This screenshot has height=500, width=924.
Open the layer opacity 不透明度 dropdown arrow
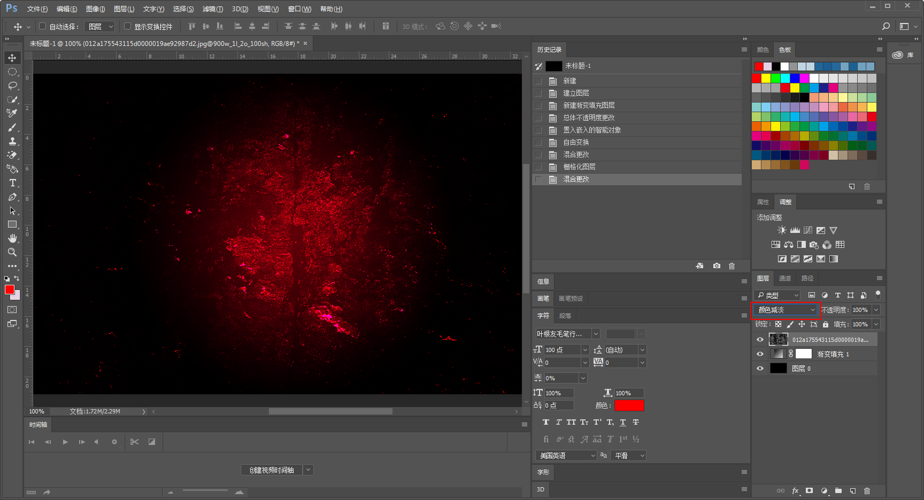(x=876, y=310)
